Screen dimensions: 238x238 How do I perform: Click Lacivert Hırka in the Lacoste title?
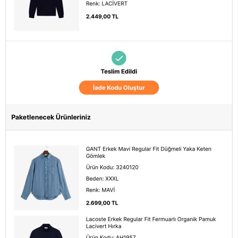tap(104, 226)
